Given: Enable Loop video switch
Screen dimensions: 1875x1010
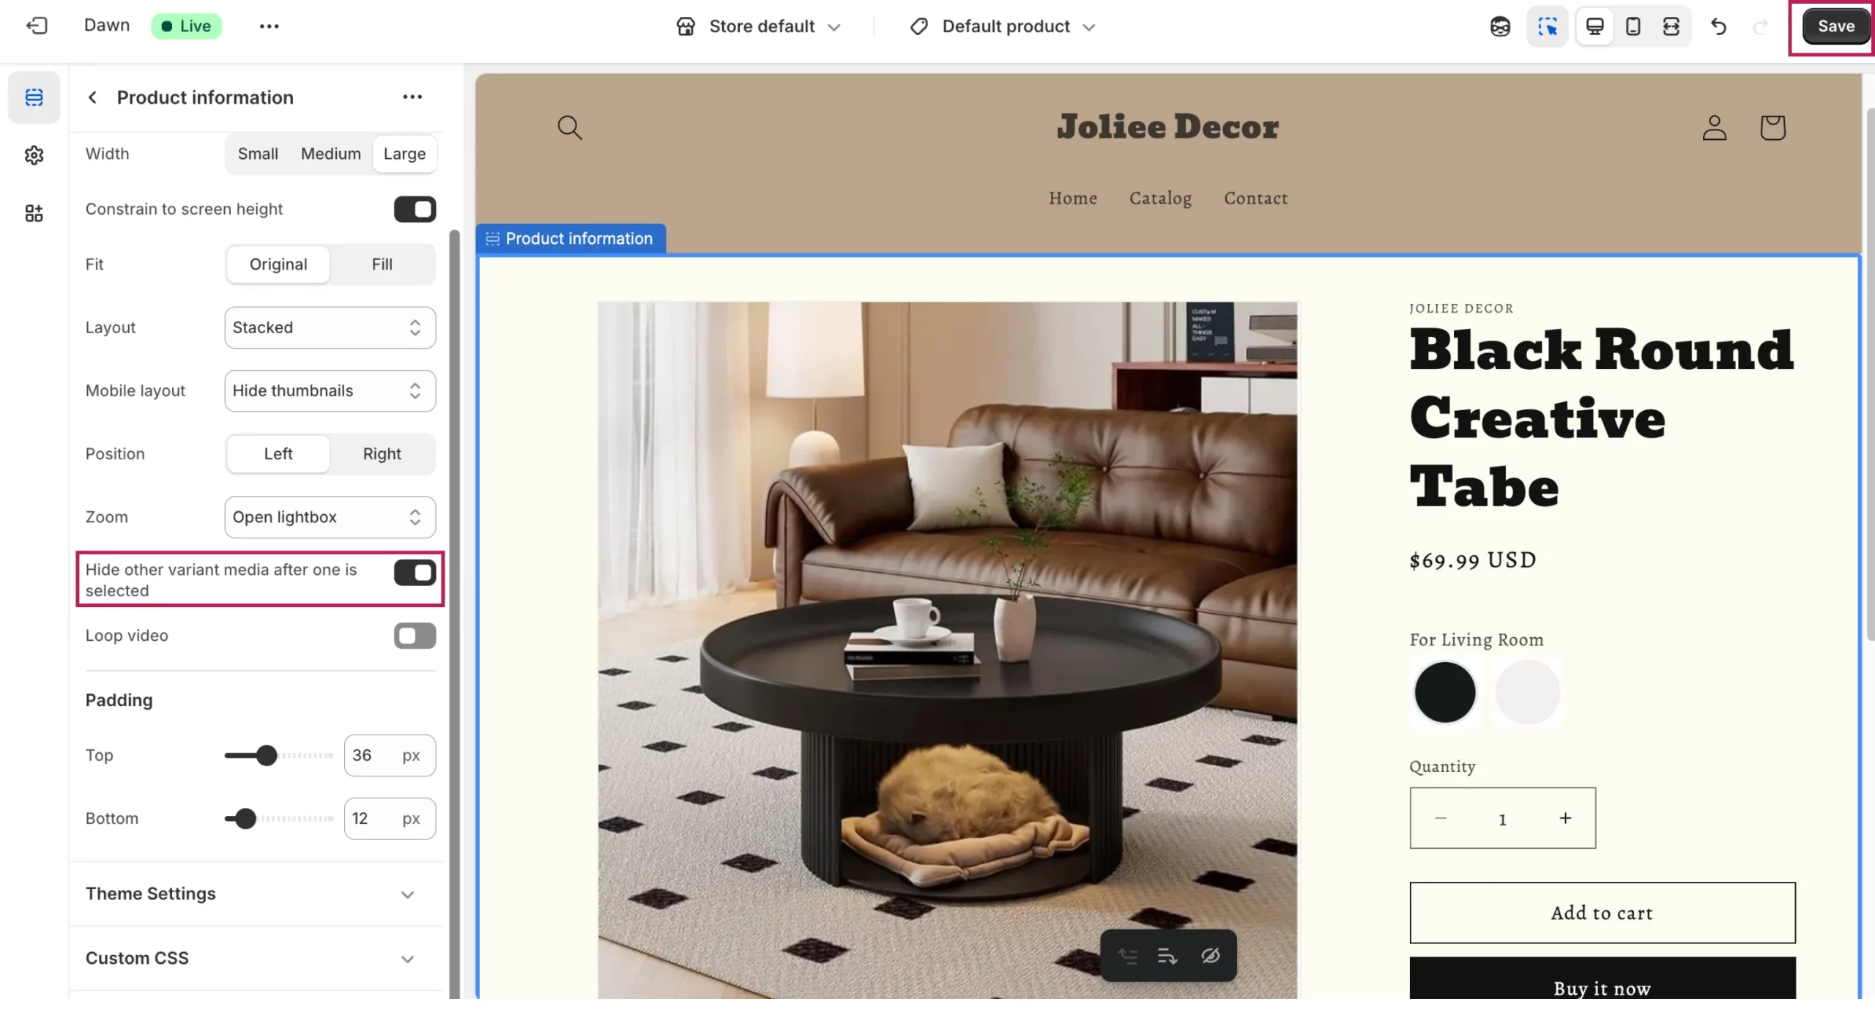Looking at the screenshot, I should [x=415, y=636].
